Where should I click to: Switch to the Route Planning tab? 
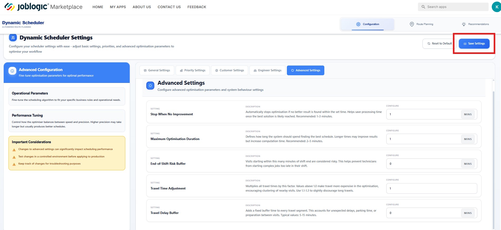(x=421, y=24)
